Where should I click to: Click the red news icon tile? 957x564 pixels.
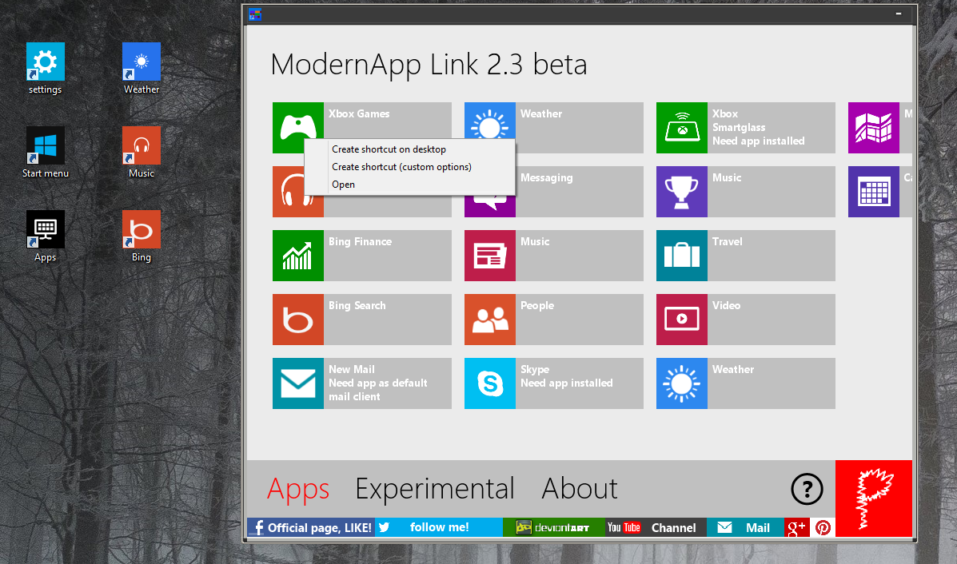click(490, 256)
